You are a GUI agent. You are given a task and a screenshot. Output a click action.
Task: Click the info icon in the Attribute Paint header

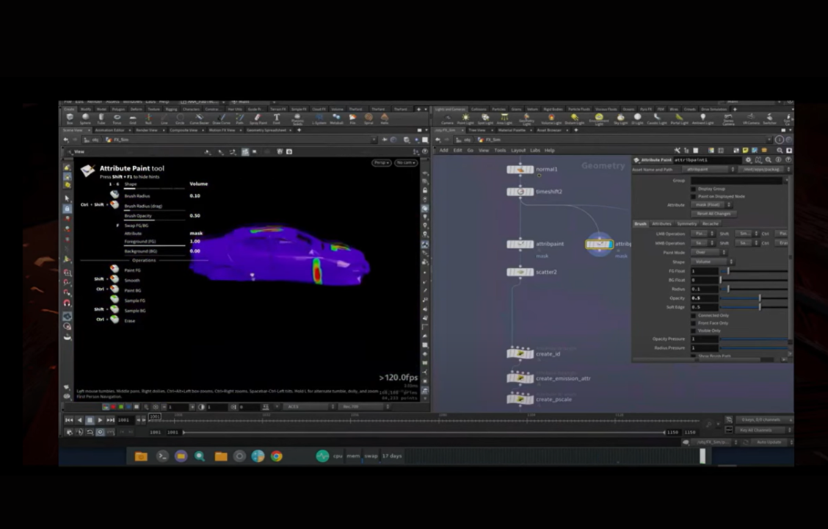click(778, 159)
